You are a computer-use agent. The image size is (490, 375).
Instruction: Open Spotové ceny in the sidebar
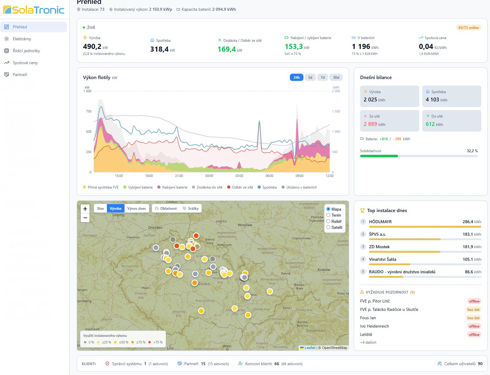(33, 63)
